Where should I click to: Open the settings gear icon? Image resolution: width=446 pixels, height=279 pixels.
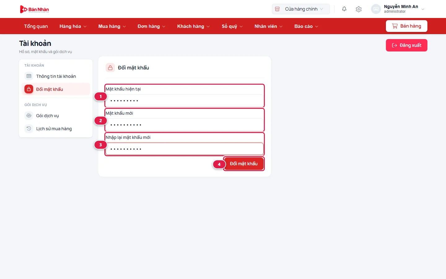coord(359,9)
